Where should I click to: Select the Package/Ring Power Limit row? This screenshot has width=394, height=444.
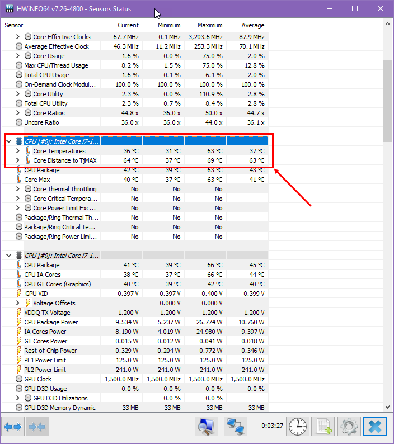[x=135, y=237]
